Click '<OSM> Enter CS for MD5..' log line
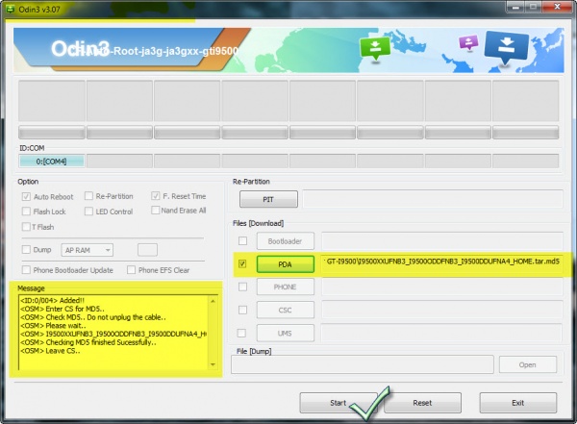Screen dimensions: 577x424 click(x=63, y=309)
